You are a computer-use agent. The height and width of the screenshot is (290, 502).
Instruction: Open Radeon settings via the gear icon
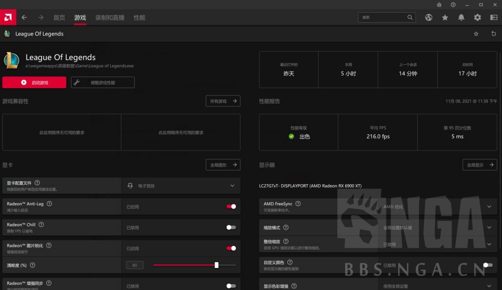[x=477, y=17]
